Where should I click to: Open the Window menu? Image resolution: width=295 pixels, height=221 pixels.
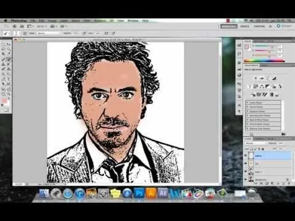pos(133,21)
